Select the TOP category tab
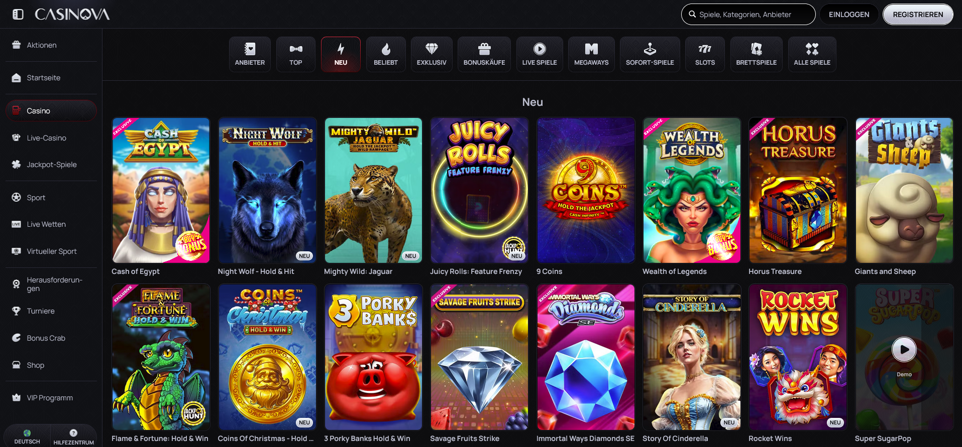 click(x=296, y=54)
